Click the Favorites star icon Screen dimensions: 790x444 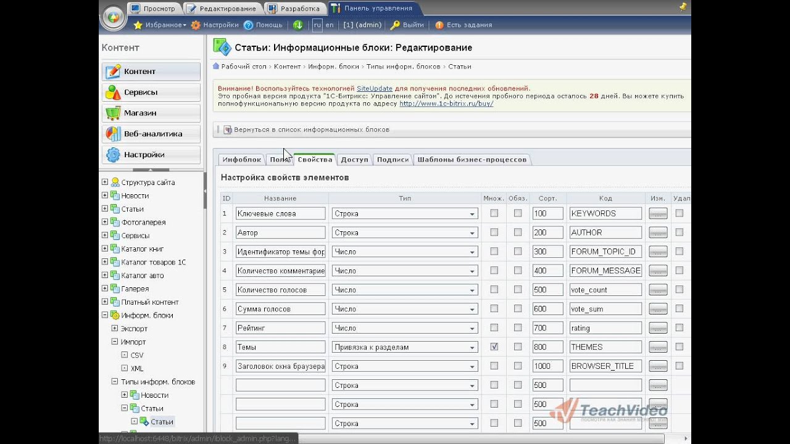coord(138,25)
